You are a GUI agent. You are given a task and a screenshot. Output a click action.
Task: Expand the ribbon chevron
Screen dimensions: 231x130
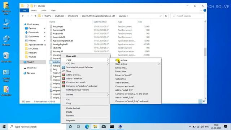point(201,10)
